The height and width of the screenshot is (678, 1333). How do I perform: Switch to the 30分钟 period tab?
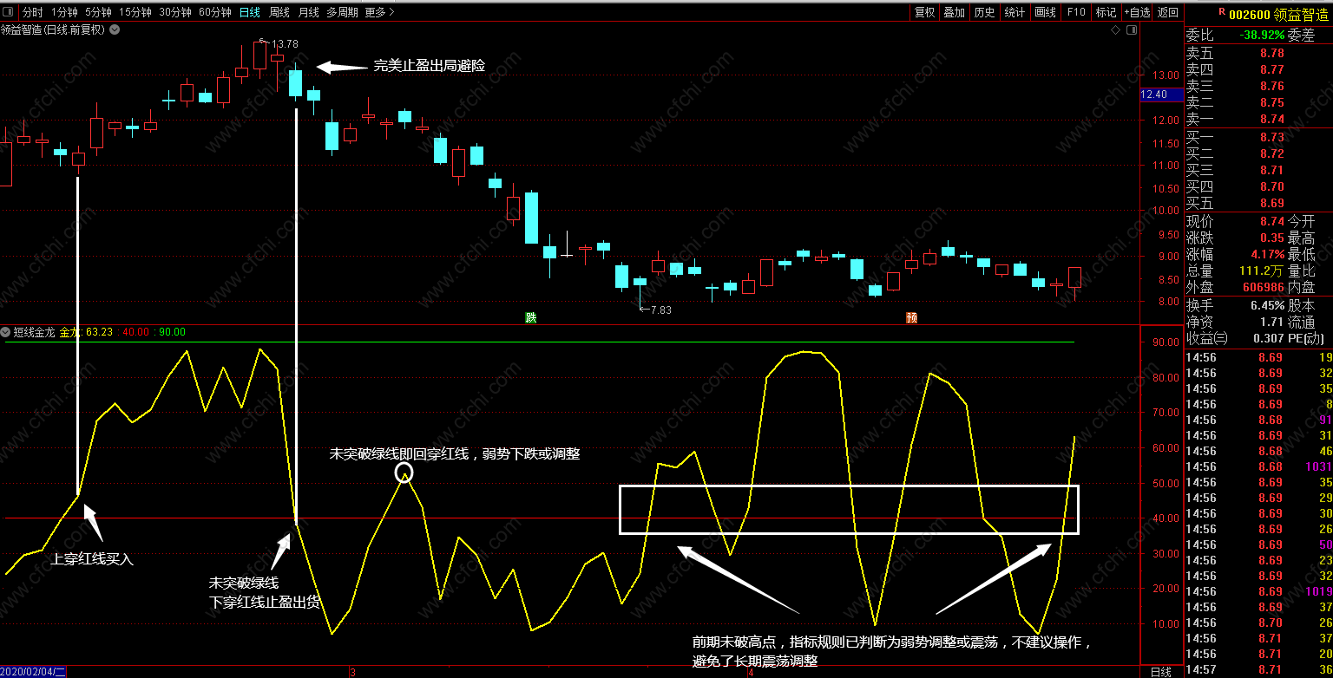click(175, 12)
